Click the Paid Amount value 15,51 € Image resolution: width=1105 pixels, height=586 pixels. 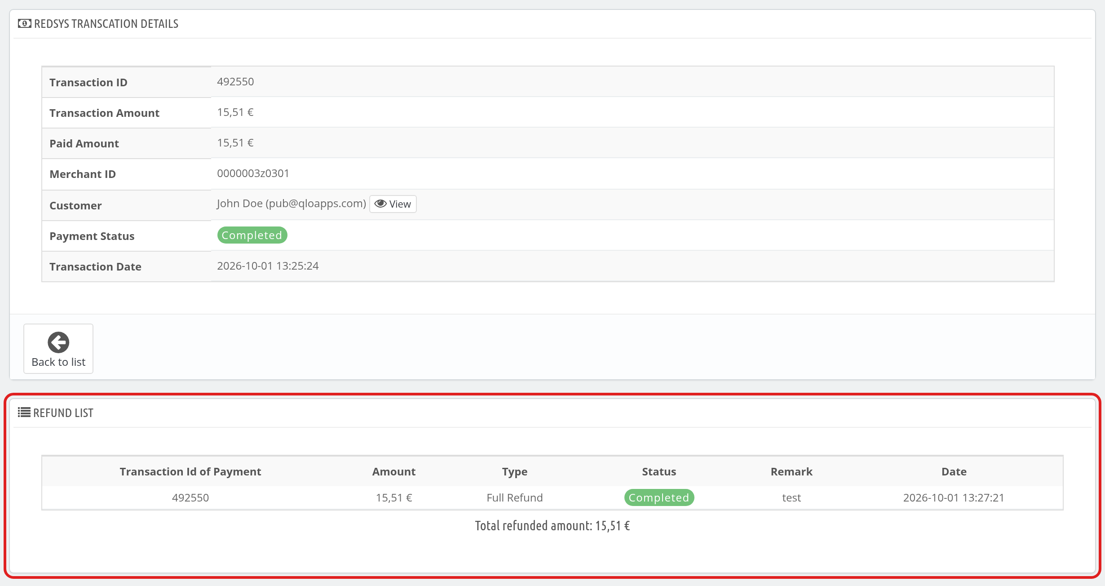tap(235, 143)
